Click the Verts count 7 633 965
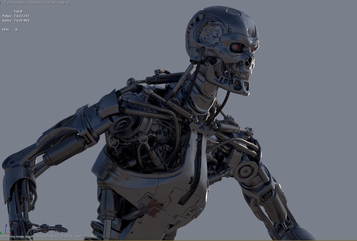 [x=22, y=20]
